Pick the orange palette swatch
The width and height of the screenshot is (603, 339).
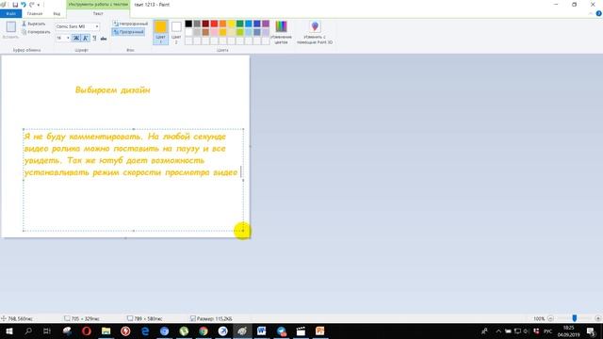click(222, 24)
